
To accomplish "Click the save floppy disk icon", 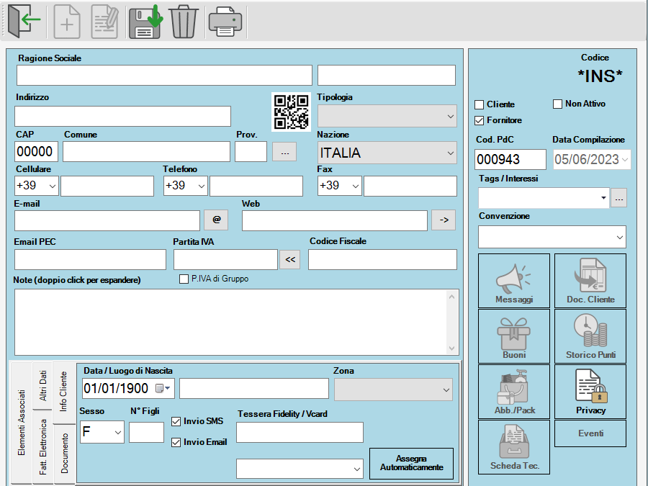I will [x=145, y=22].
